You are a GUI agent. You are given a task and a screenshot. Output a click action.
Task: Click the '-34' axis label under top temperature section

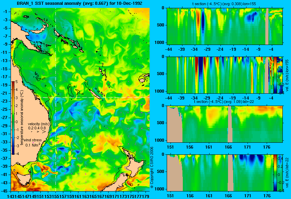194,49
